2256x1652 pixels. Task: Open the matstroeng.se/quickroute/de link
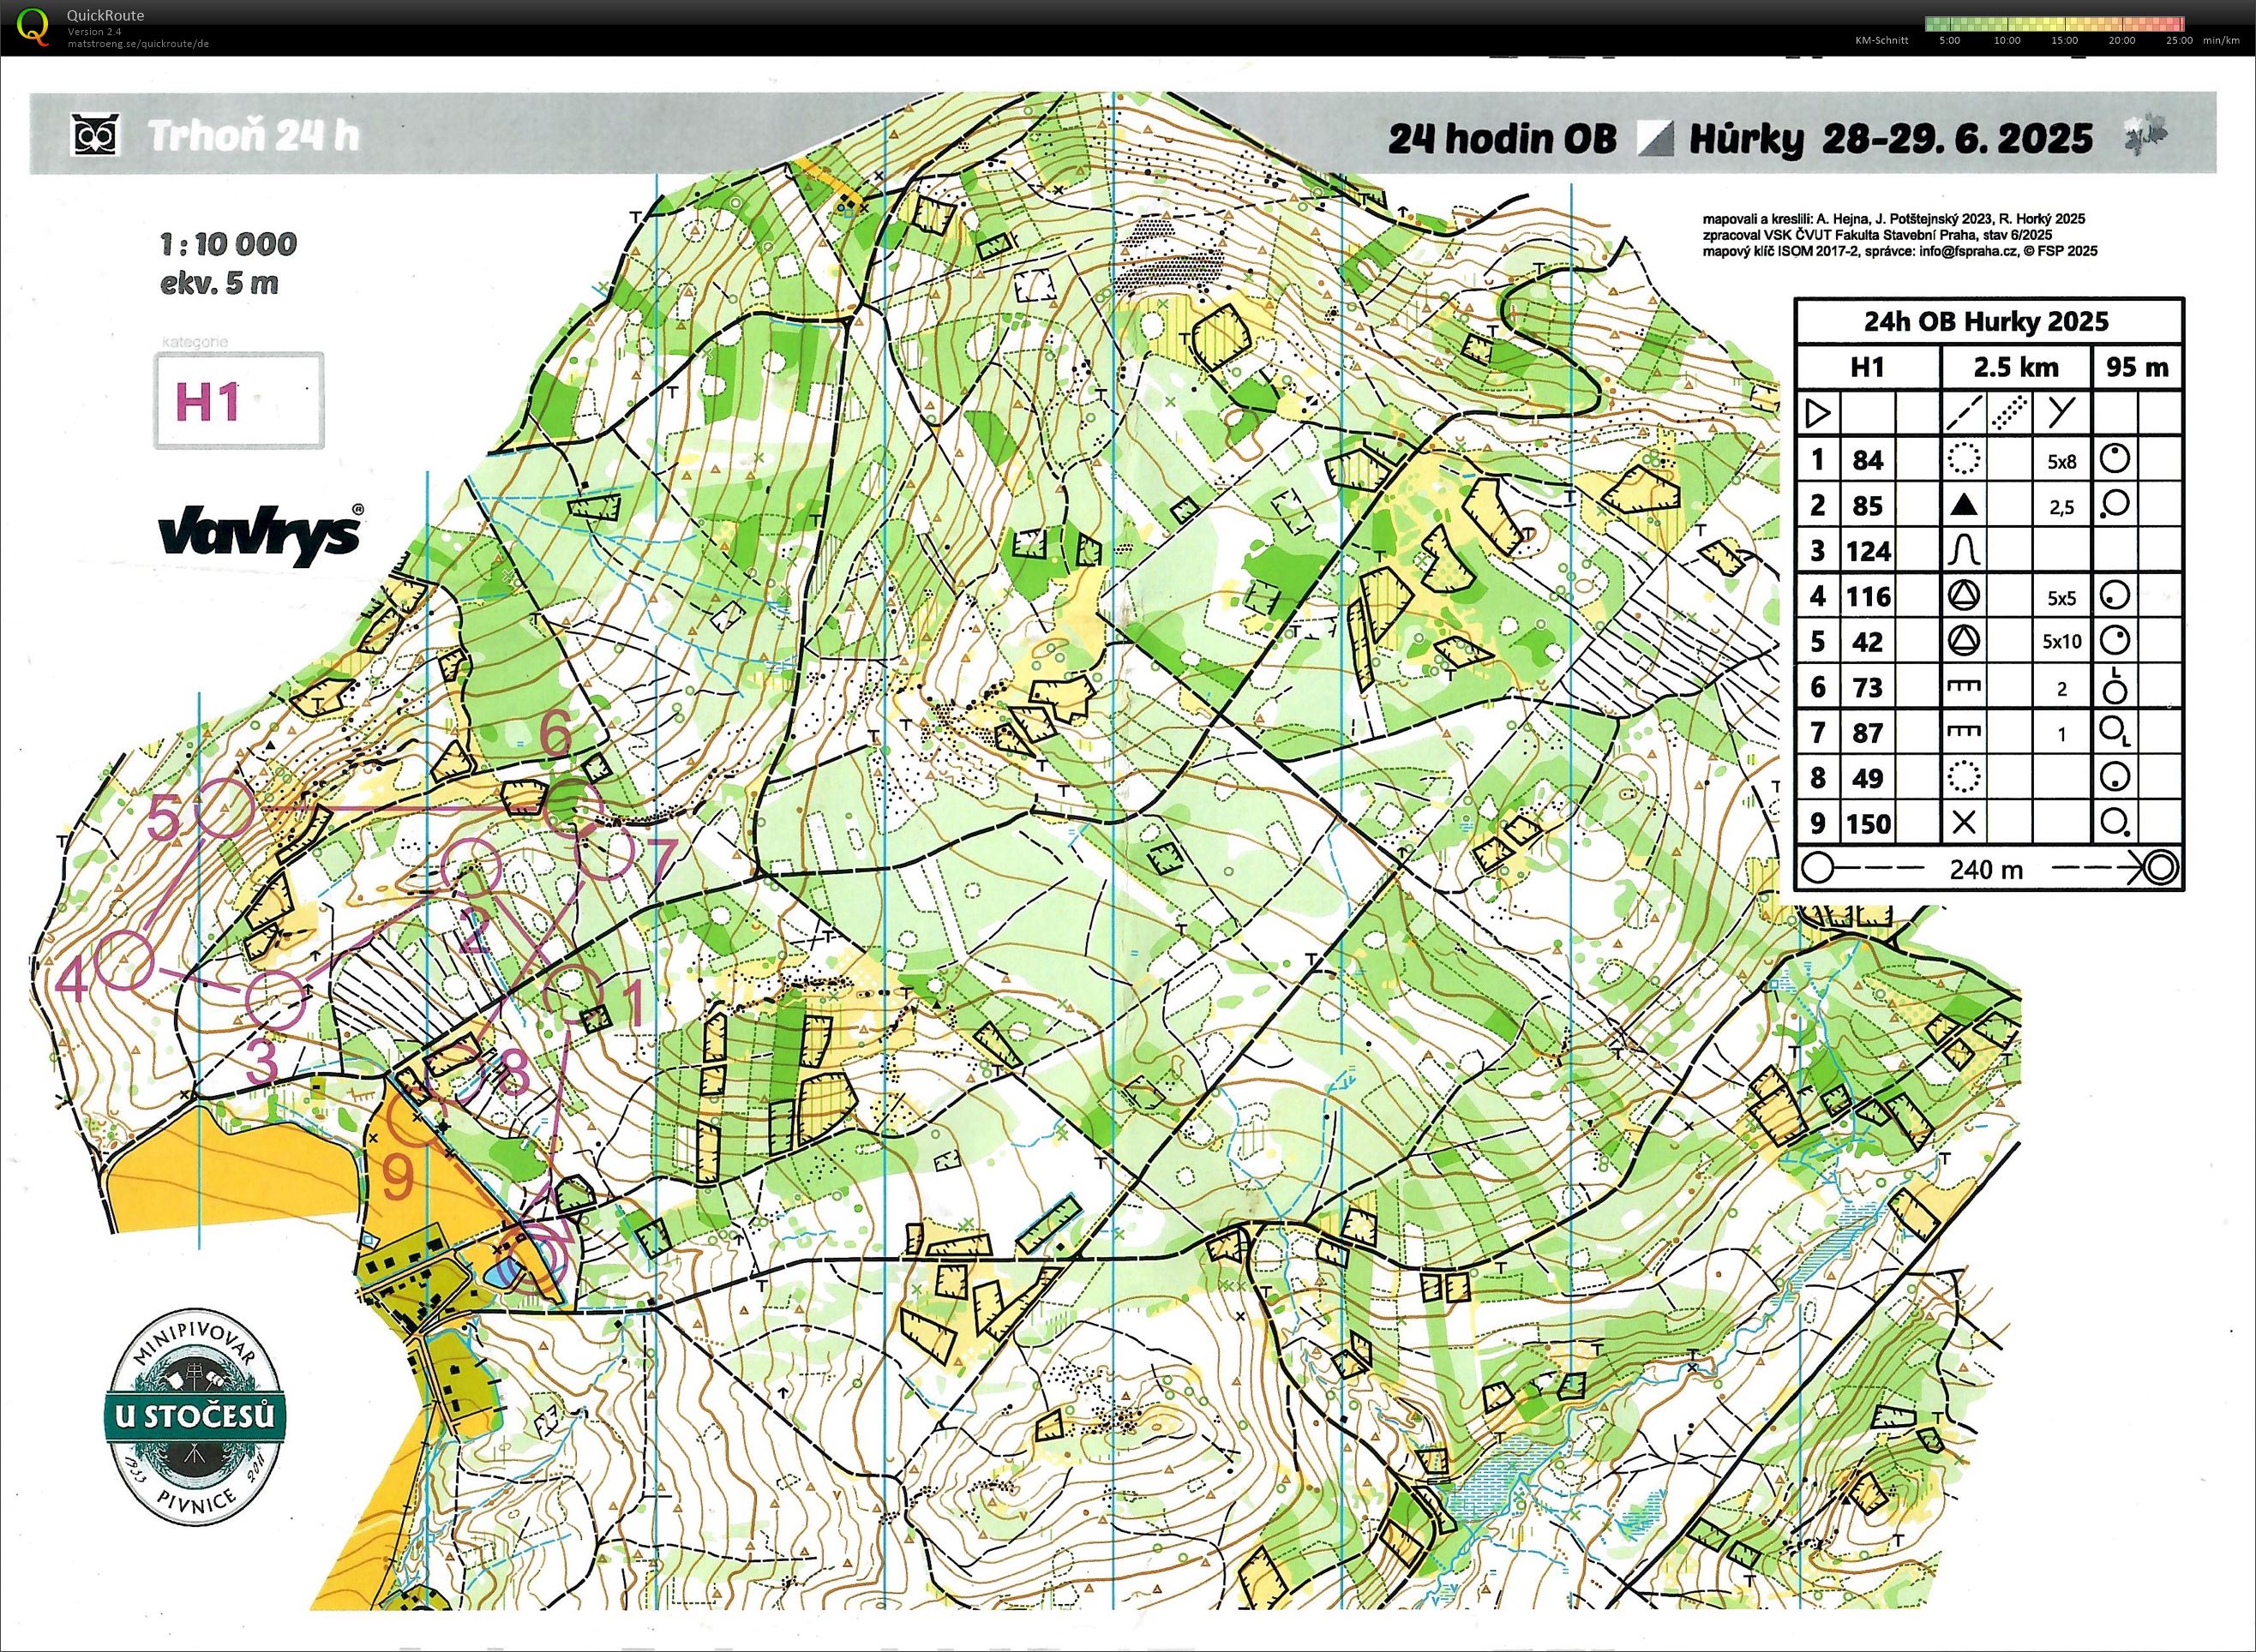[138, 44]
